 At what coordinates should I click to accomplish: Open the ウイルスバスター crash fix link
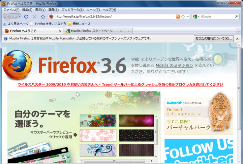(120, 85)
